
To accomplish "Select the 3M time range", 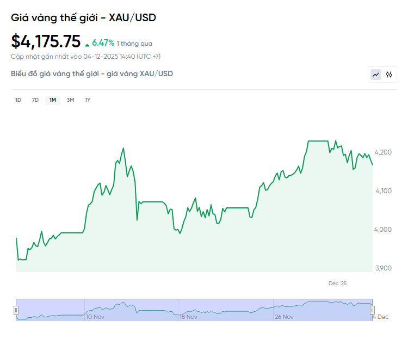I will pos(70,100).
